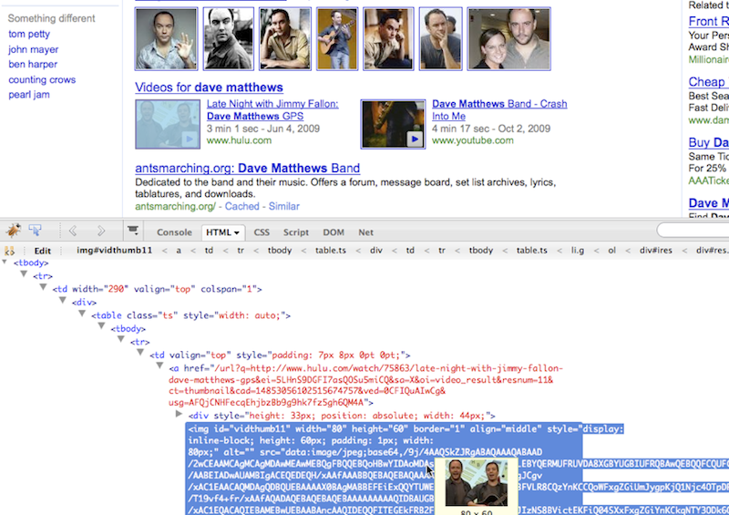Image resolution: width=729 pixels, height=515 pixels.
Task: Click the www.youtube.com green URL text
Action: [472, 140]
